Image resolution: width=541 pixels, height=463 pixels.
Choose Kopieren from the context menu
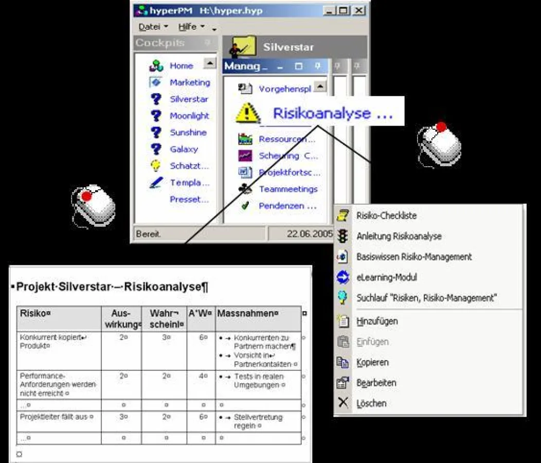click(372, 362)
